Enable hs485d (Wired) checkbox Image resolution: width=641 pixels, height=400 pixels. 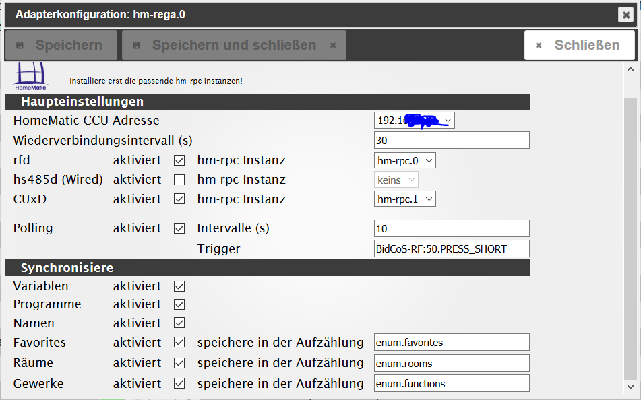click(x=179, y=180)
